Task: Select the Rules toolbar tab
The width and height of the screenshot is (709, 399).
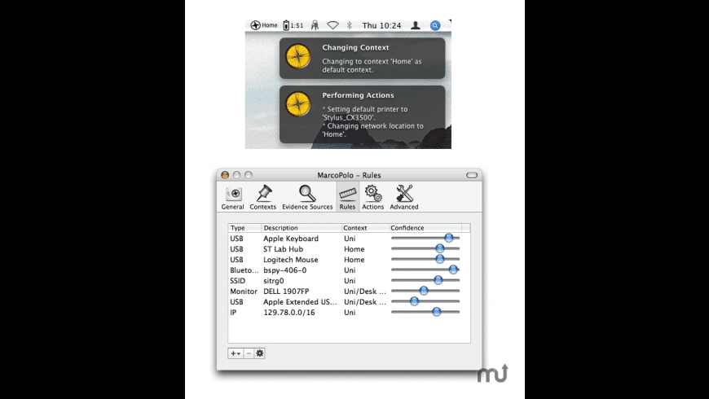Action: point(347,198)
